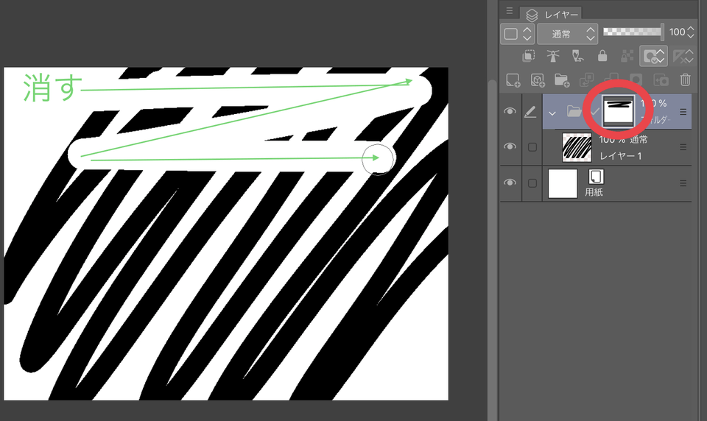The image size is (707, 421).
Task: Hide the folder layer eye icon
Action: click(510, 111)
